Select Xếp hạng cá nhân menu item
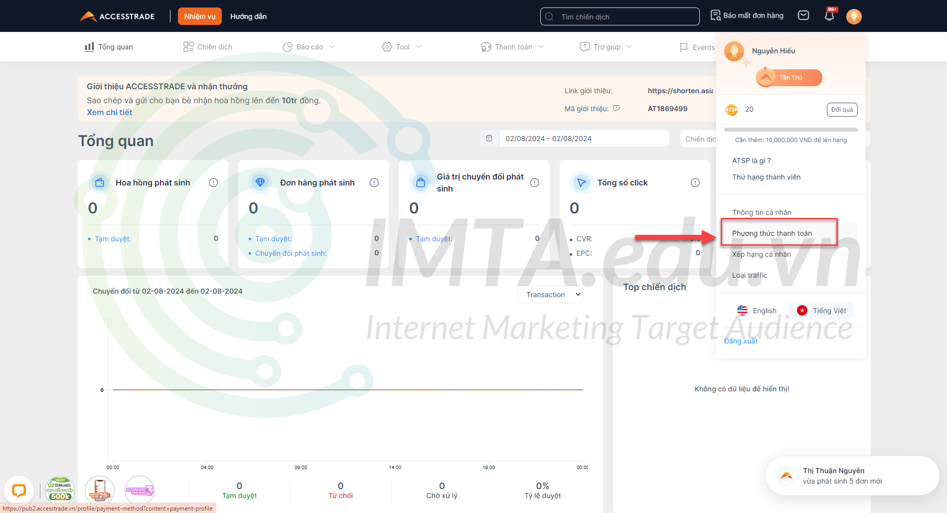947x513 pixels. click(x=761, y=254)
